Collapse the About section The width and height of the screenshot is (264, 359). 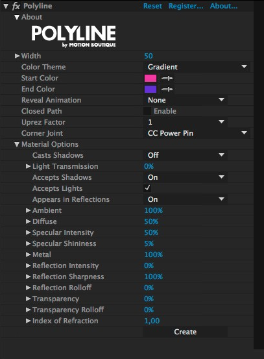17,17
